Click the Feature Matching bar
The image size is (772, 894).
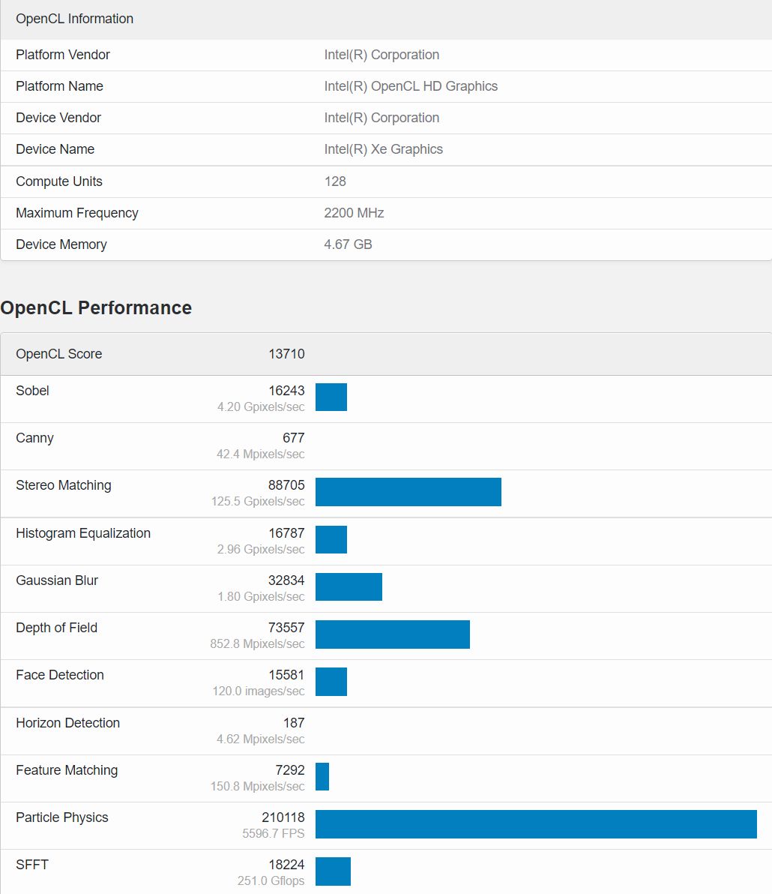point(322,777)
